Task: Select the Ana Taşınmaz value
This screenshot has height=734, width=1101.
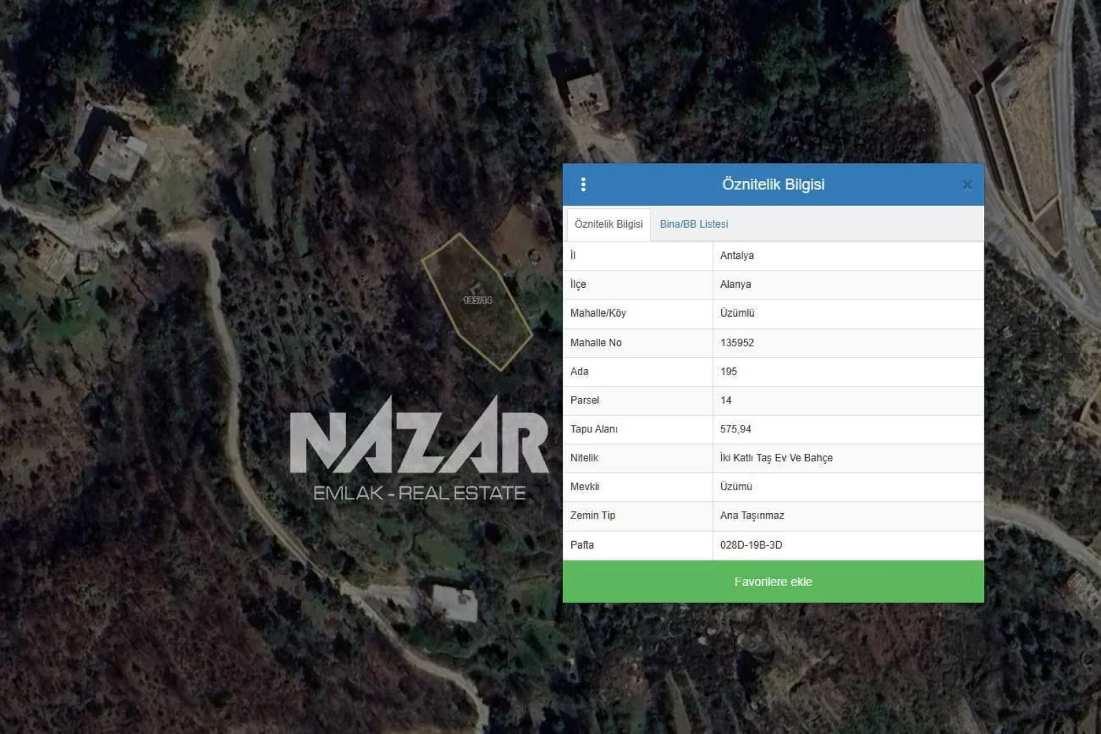Action: tap(752, 516)
